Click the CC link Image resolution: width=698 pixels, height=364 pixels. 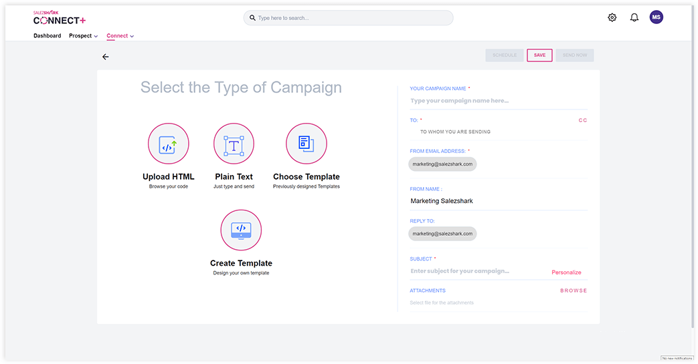point(582,120)
